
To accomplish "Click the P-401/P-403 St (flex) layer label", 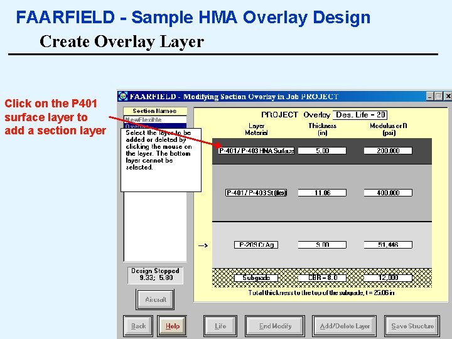I will coord(256,193).
